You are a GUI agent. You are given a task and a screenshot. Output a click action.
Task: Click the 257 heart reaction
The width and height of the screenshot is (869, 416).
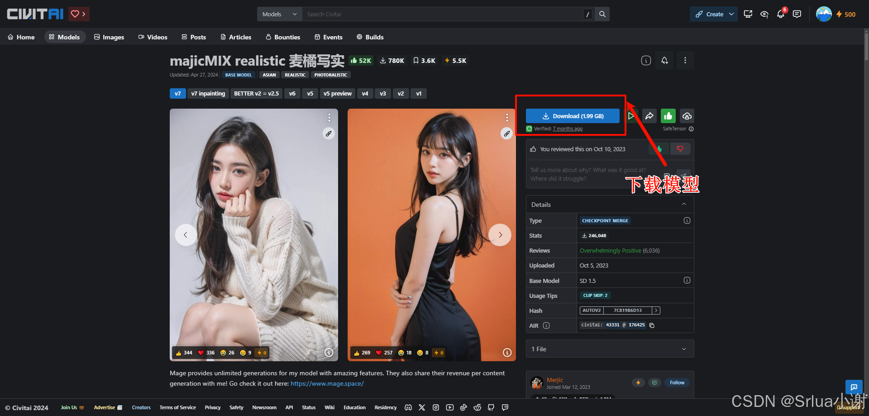point(384,353)
